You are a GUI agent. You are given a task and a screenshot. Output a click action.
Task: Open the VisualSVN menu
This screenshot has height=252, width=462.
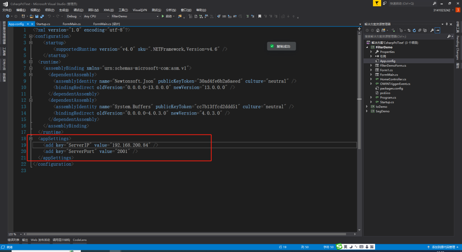point(139,10)
